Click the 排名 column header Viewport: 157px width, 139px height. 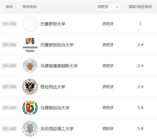click(x=9, y=7)
